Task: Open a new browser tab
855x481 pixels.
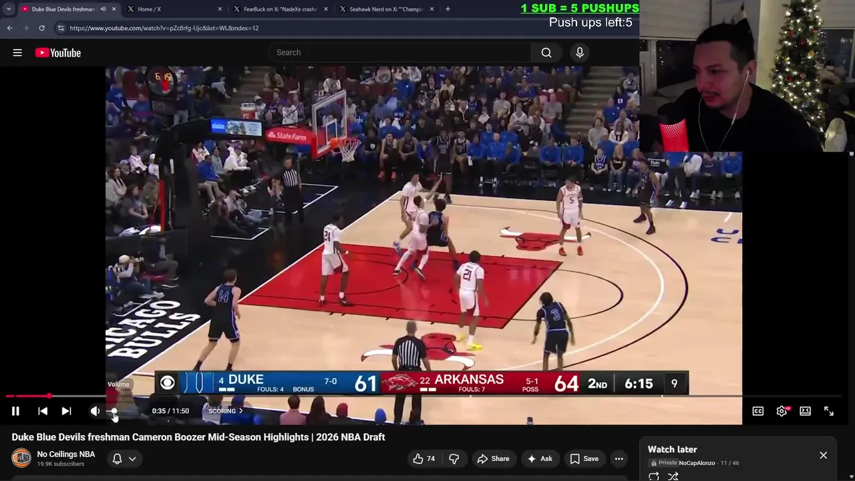Action: (x=448, y=9)
